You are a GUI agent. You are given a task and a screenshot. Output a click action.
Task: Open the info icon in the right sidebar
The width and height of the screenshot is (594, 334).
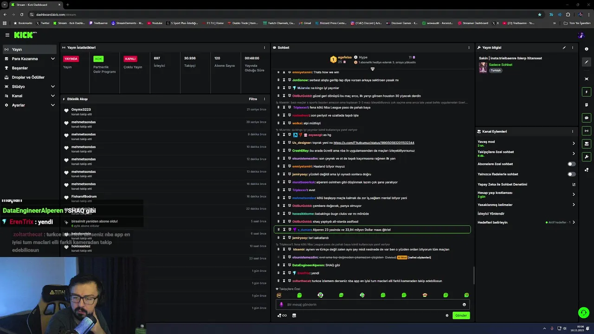click(x=587, y=49)
